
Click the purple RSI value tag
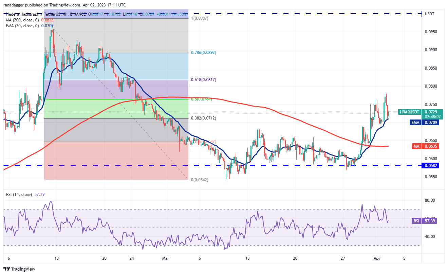click(416, 221)
